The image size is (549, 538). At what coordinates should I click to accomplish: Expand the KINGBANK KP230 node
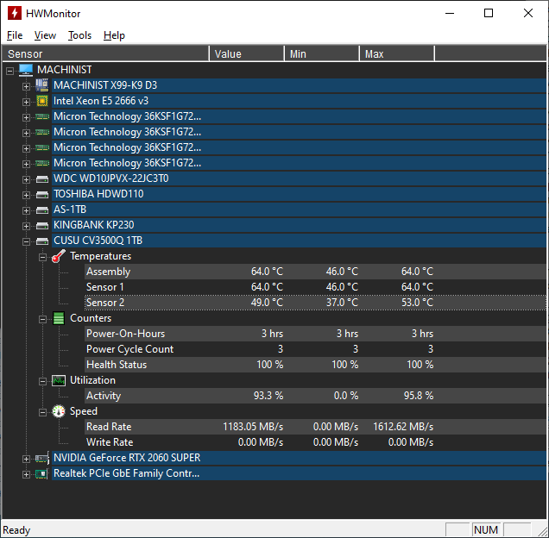(26, 227)
